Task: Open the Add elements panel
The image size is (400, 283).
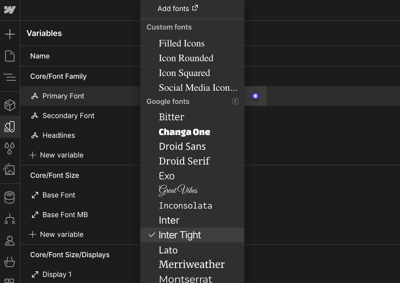Action: 10,34
